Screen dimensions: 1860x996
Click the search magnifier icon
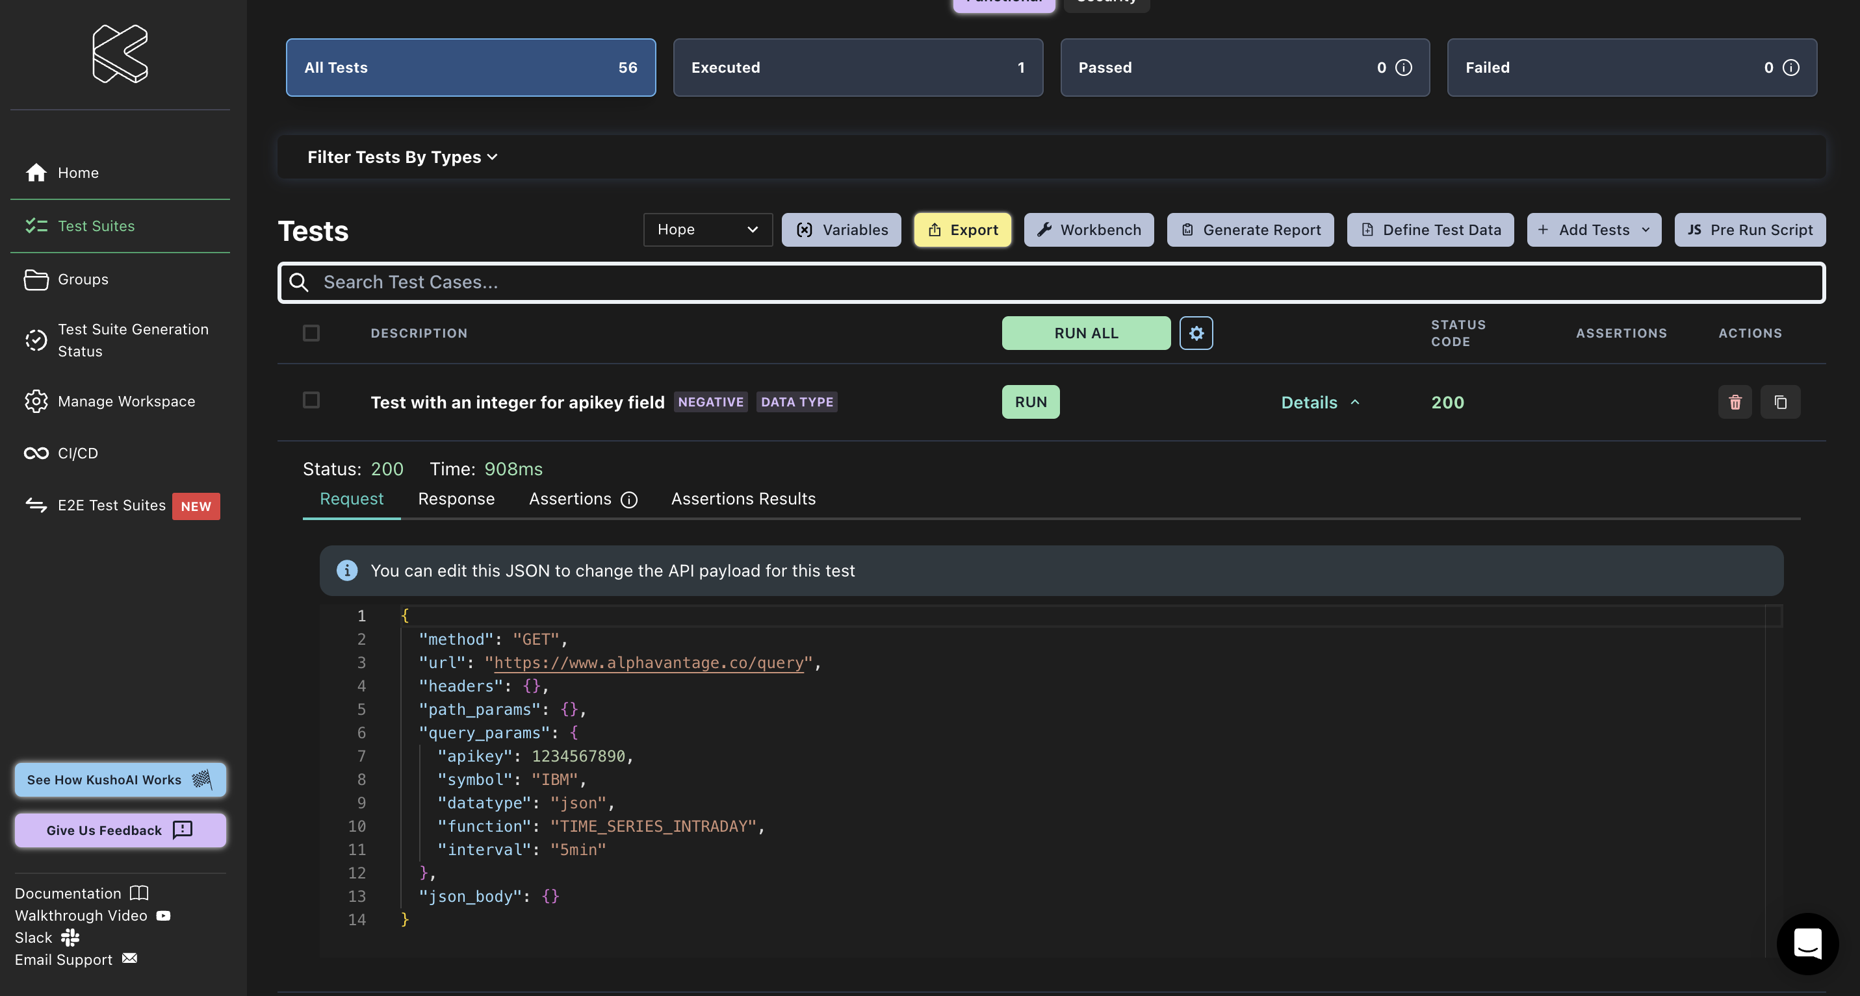coord(299,282)
